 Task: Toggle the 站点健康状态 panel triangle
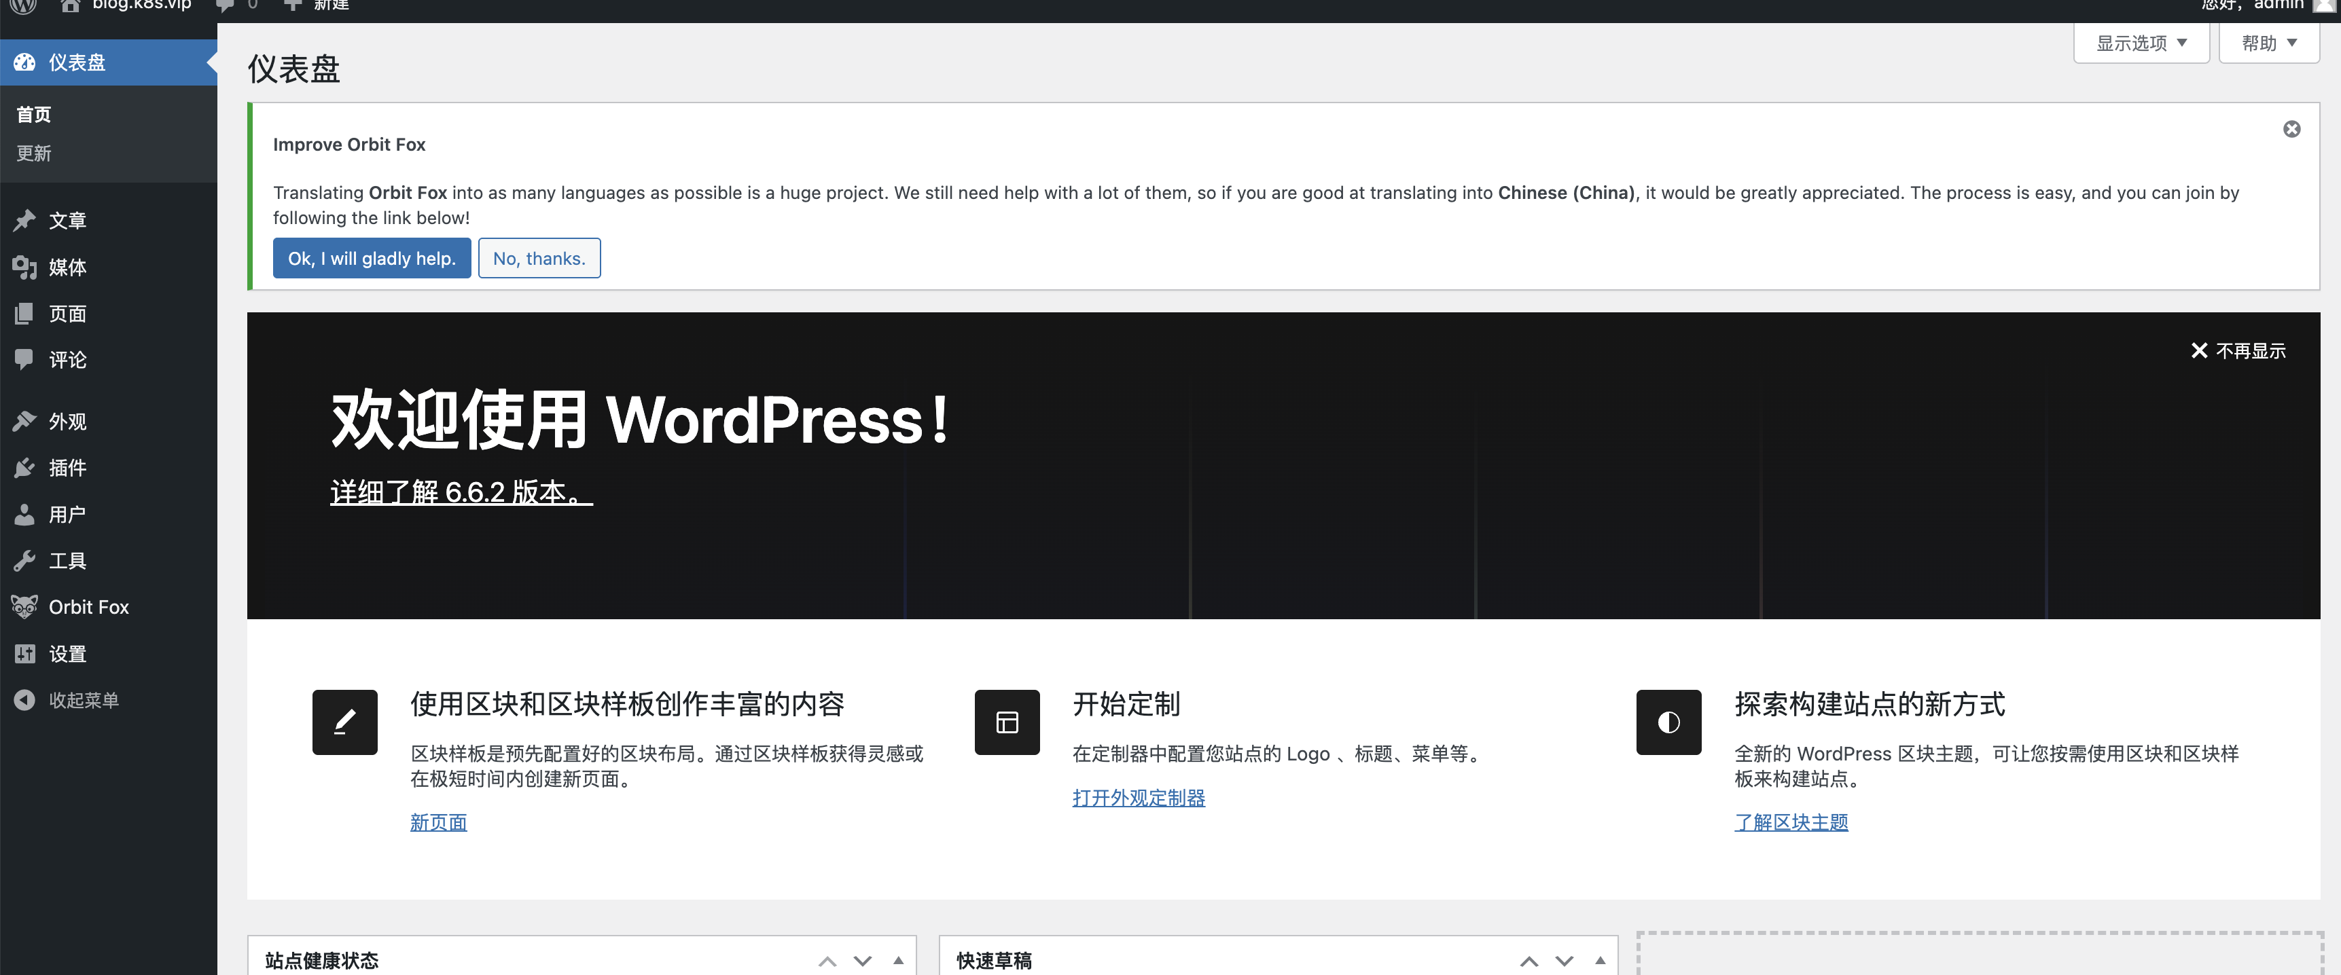pyautogui.click(x=898, y=961)
